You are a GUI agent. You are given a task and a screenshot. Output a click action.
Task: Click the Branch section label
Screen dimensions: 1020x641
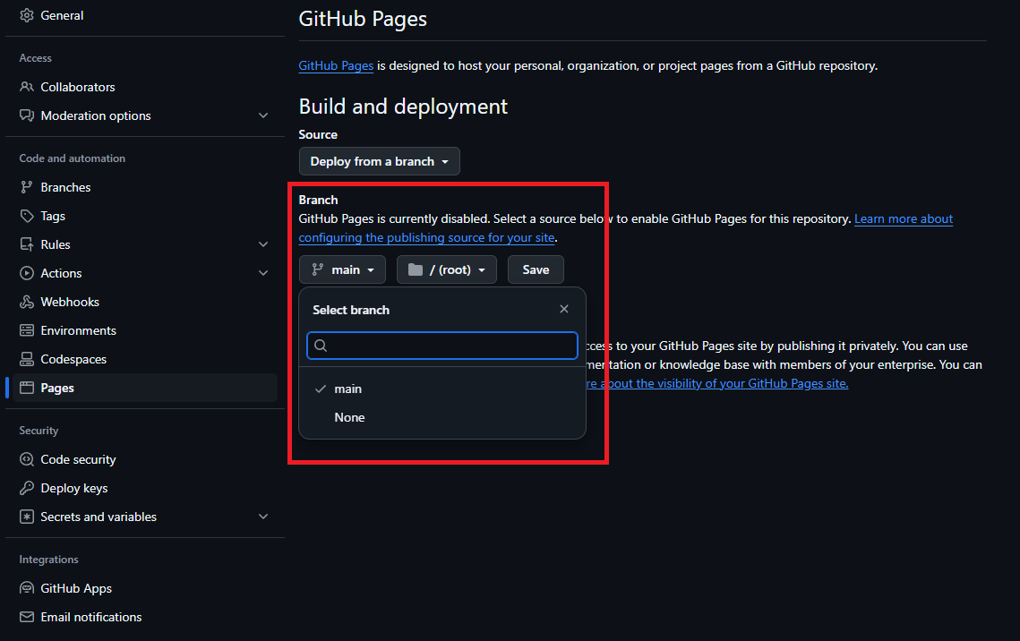(x=318, y=200)
